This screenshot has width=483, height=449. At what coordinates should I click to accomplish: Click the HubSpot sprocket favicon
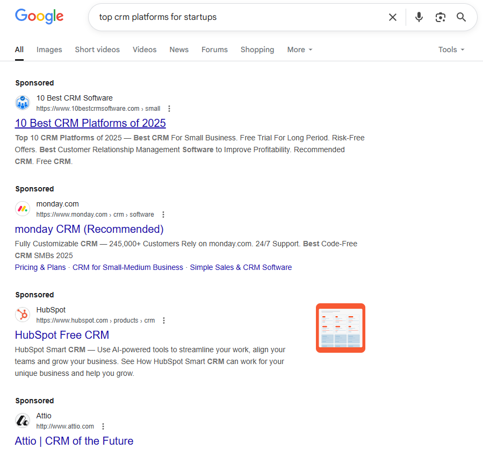tap(22, 315)
